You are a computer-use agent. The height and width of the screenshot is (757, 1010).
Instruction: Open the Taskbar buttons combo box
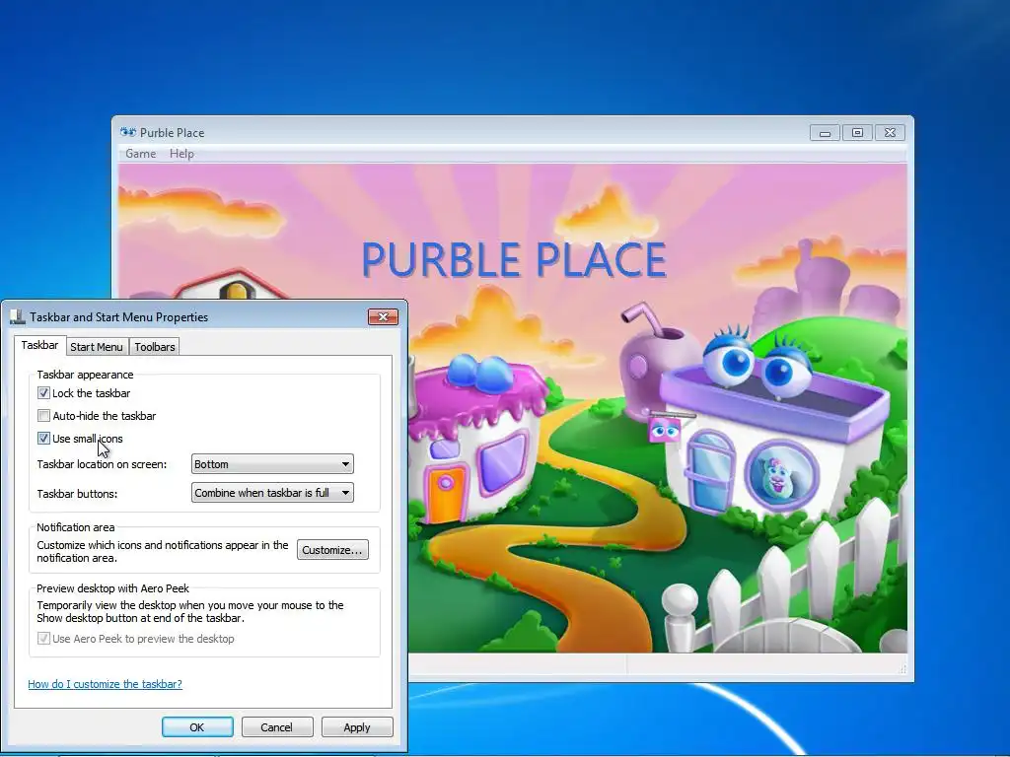click(272, 493)
